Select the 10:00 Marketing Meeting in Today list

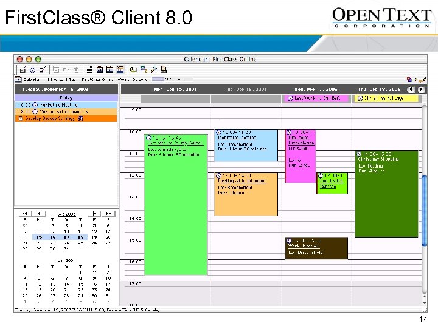coord(66,105)
